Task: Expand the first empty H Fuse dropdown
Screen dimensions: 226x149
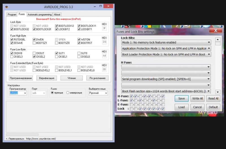Action: tap(166, 67)
